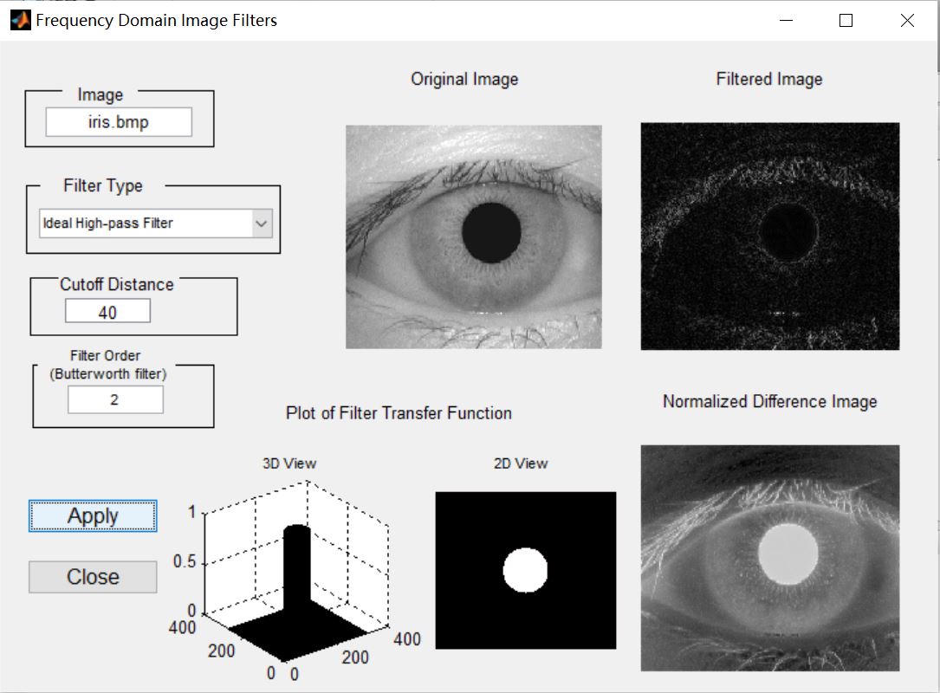
Task: Select the Ideal High-pass Filter combo box
Action: point(156,223)
